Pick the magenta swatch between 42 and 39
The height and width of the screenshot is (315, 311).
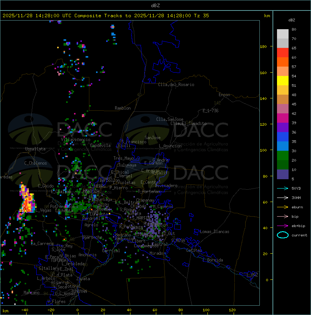click(x=283, y=118)
